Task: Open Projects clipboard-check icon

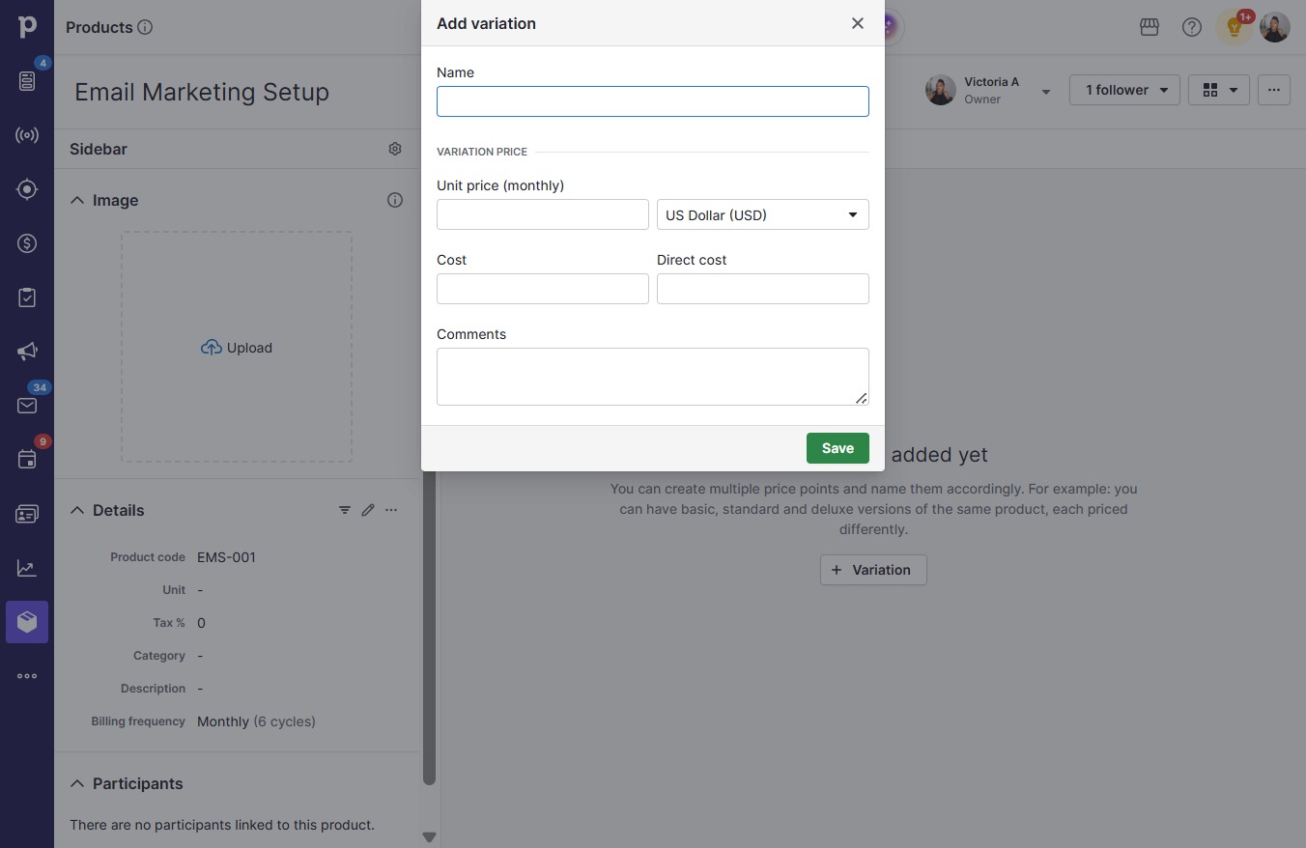Action: coord(27,297)
